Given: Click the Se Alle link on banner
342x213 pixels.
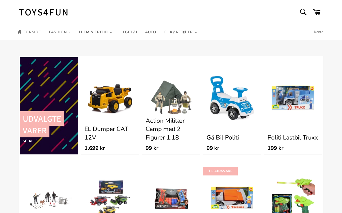Looking at the screenshot, I should tap(30, 141).
